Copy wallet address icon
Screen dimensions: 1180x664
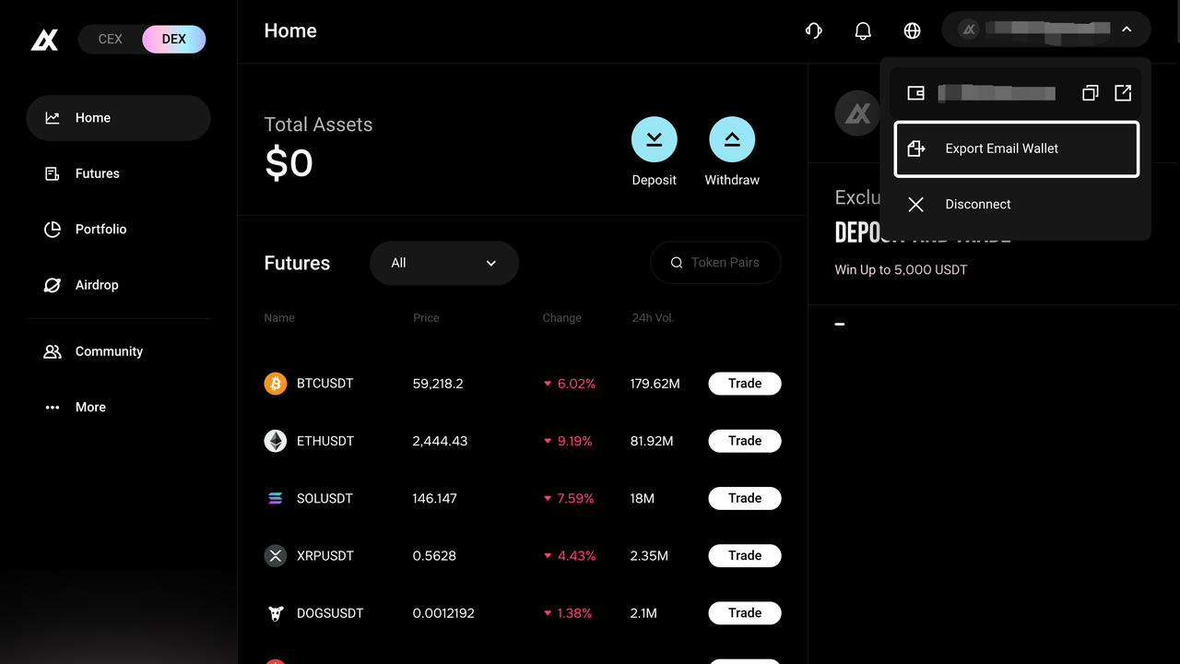(1090, 93)
